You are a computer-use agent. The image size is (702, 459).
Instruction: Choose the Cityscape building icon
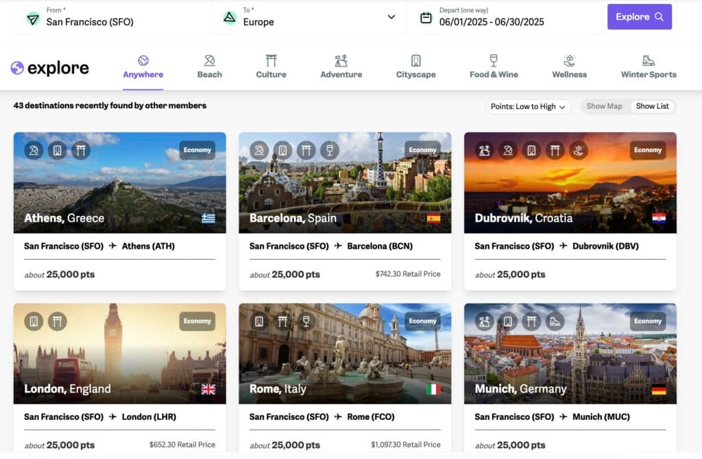tap(415, 61)
